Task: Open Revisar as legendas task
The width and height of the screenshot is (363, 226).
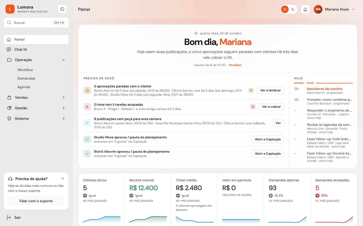Action: click(x=323, y=128)
